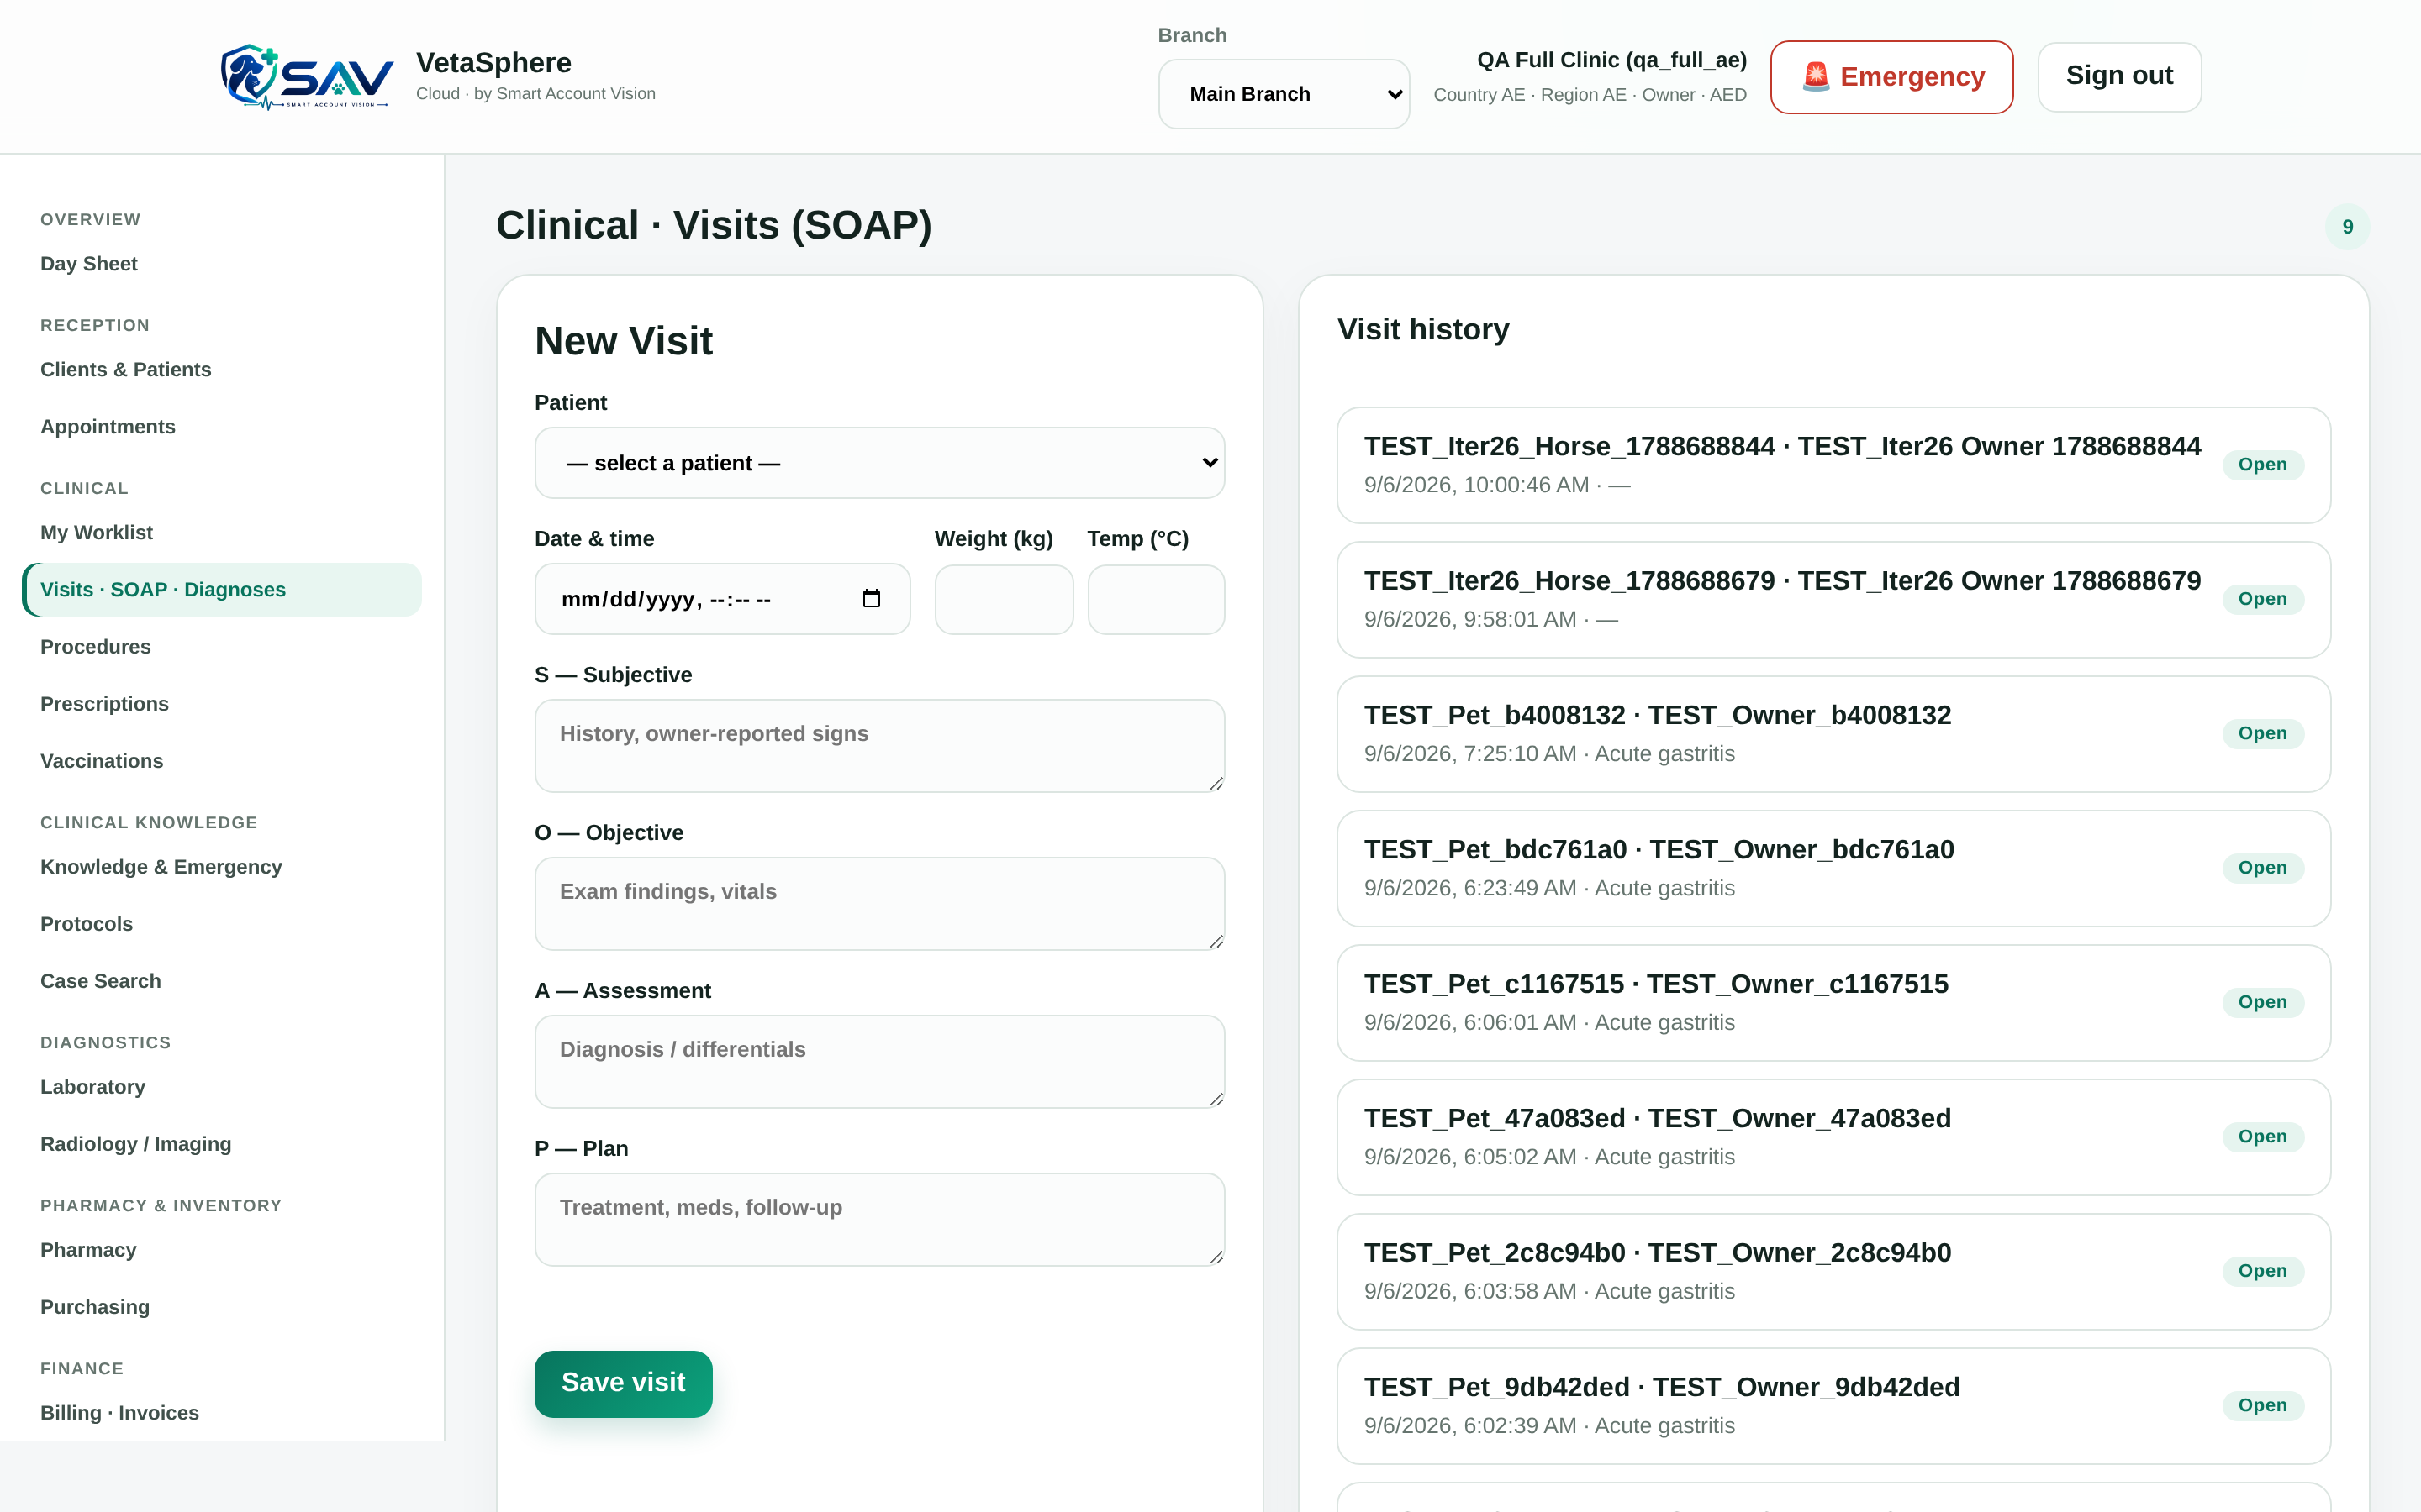This screenshot has width=2421, height=1512.
Task: Go to Day Sheet in the sidebar
Action: coord(89,264)
